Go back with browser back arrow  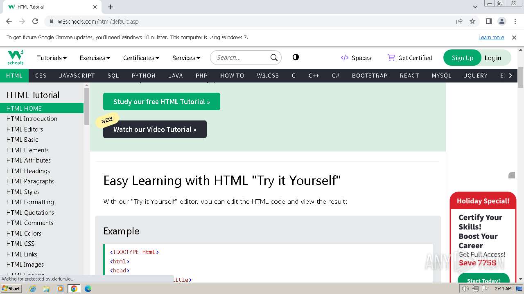tap(9, 21)
